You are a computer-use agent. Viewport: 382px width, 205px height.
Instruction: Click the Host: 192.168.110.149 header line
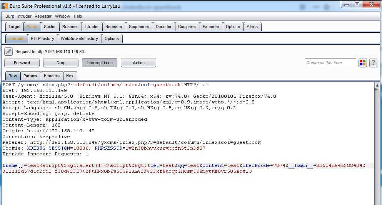point(35,90)
